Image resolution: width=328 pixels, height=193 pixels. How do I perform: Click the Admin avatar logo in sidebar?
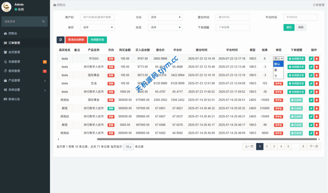(x=6, y=7)
